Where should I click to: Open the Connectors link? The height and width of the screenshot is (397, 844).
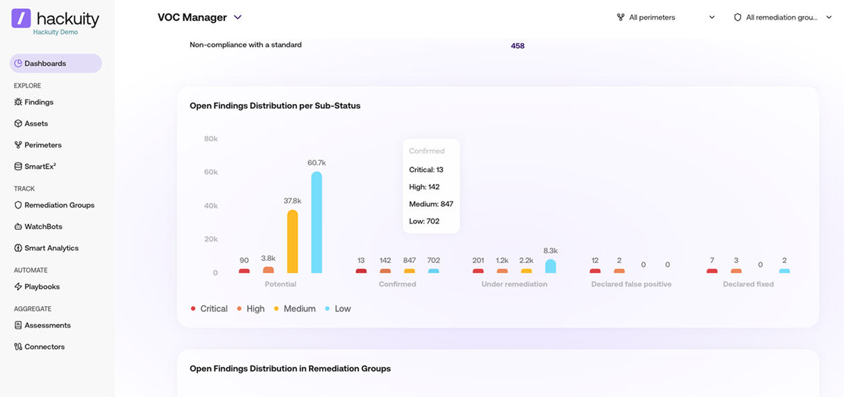(44, 347)
